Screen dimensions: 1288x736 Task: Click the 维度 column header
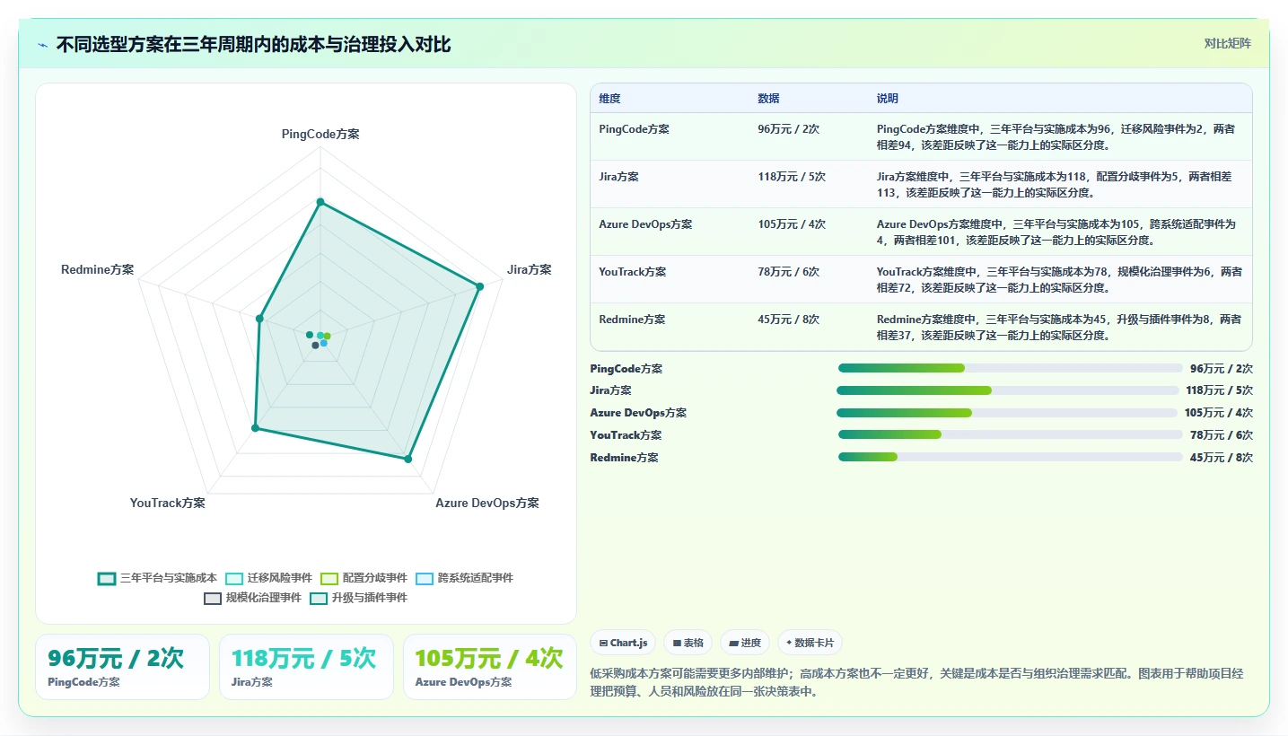point(609,99)
